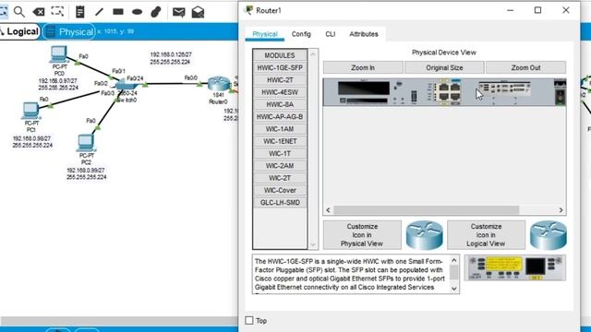
Task: Click the 2950-24 switch icon
Action: coord(126,84)
